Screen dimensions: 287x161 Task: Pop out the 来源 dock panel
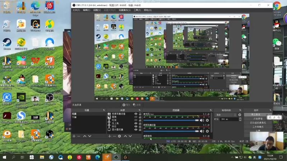[140, 110]
